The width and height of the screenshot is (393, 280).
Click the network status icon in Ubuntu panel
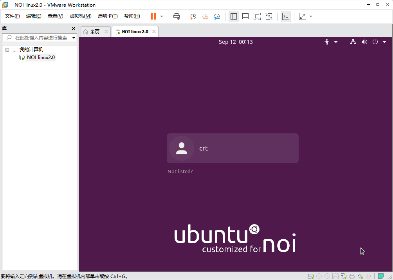(353, 42)
